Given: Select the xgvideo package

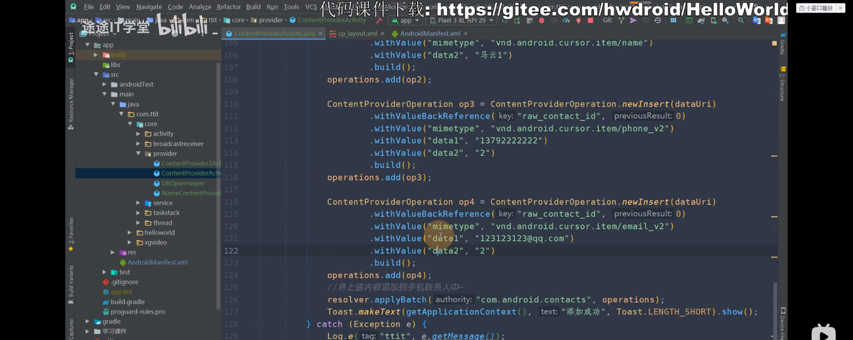Looking at the screenshot, I should (x=151, y=243).
